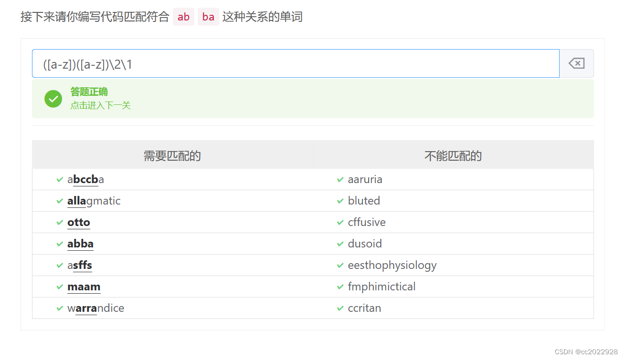Click the check icon beside bluted
Screen dimensions: 625x359
[340, 201]
